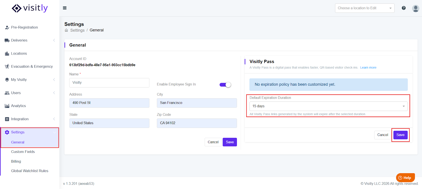422x189 pixels.
Task: Click the Users people icon
Action: 7,93
